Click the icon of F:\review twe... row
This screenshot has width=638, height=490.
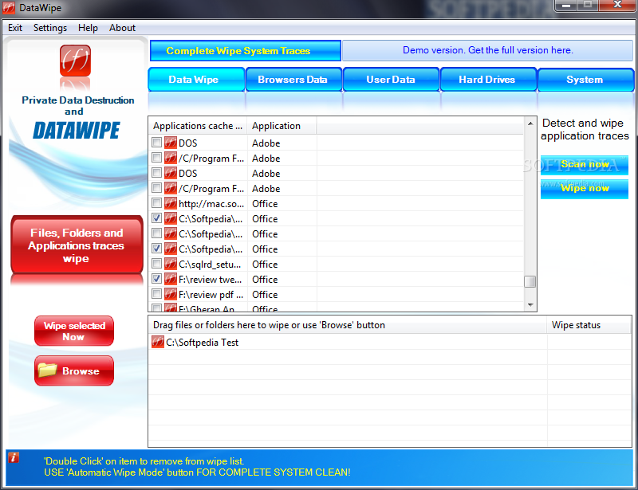pyautogui.click(x=171, y=279)
